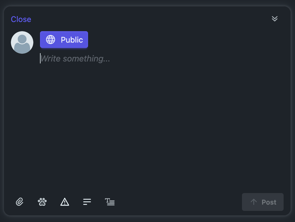Click the poll lines icon

(87, 202)
